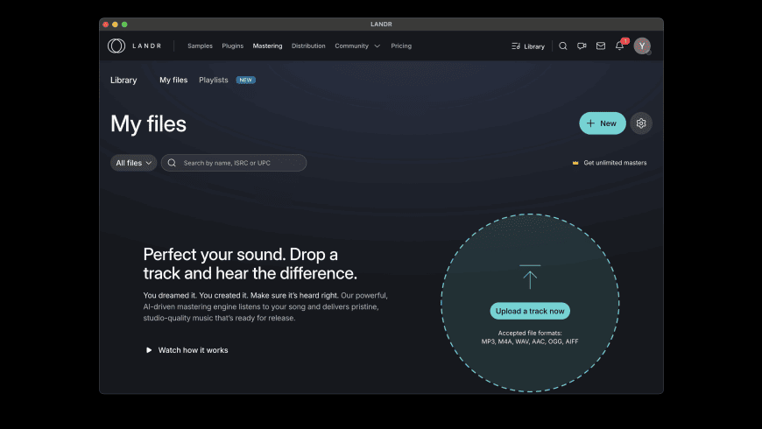Image resolution: width=762 pixels, height=429 pixels.
Task: Go to Plugins in the navigation
Action: click(232, 46)
